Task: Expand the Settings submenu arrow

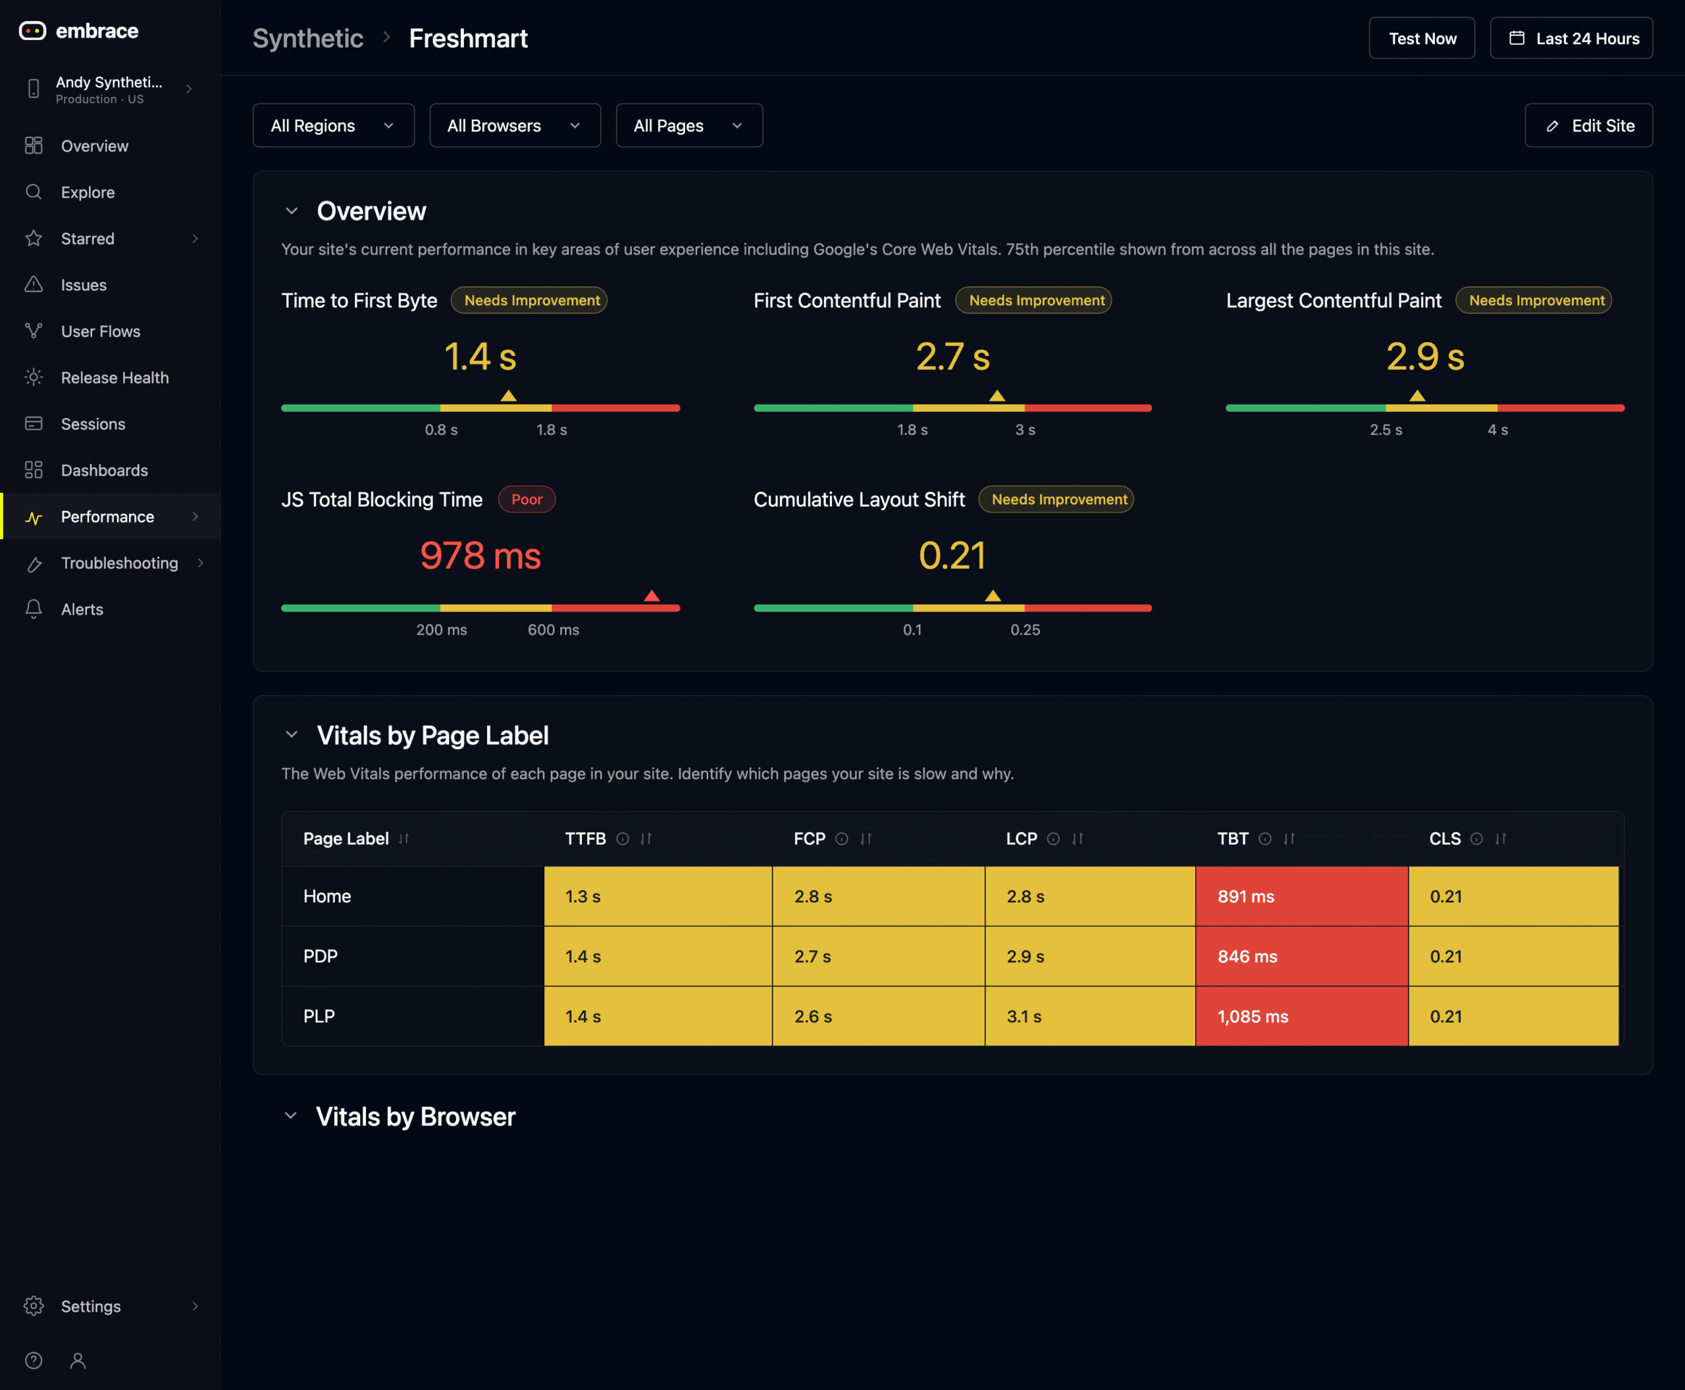Action: [195, 1306]
